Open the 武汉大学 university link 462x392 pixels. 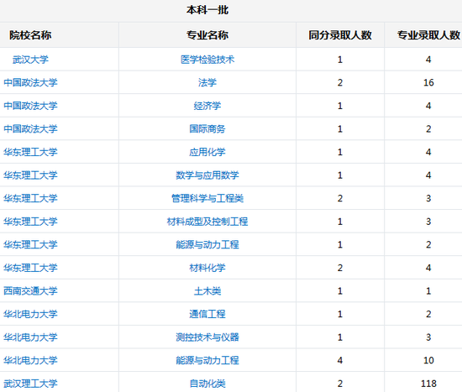pos(30,60)
